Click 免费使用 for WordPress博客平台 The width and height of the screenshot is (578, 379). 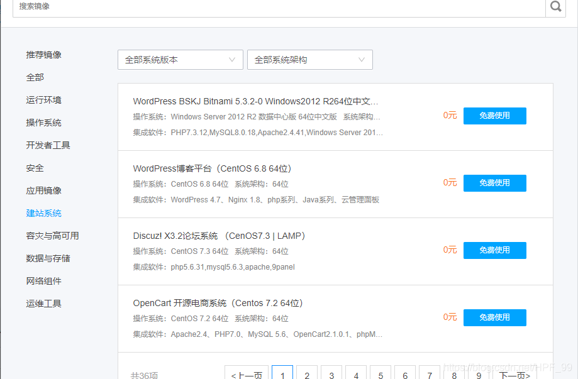pyautogui.click(x=495, y=183)
